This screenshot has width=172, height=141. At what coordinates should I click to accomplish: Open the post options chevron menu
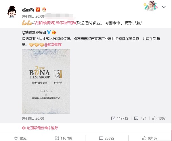coord(164,7)
